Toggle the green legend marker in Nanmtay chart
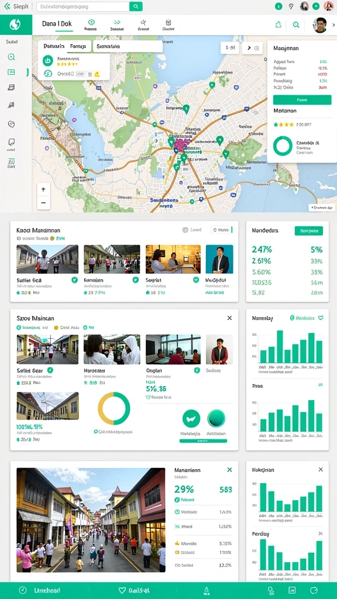 pos(293,318)
